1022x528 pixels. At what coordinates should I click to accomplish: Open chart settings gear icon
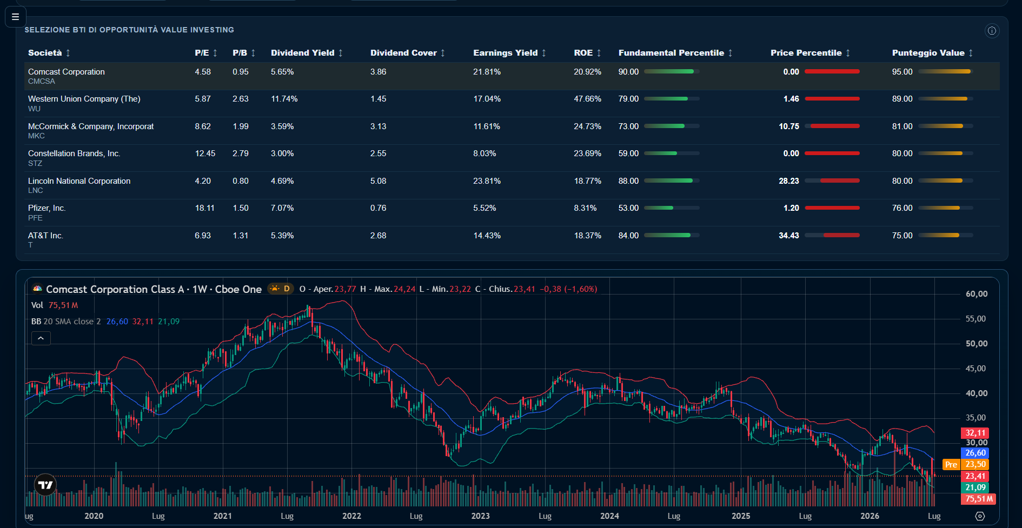pos(980,516)
